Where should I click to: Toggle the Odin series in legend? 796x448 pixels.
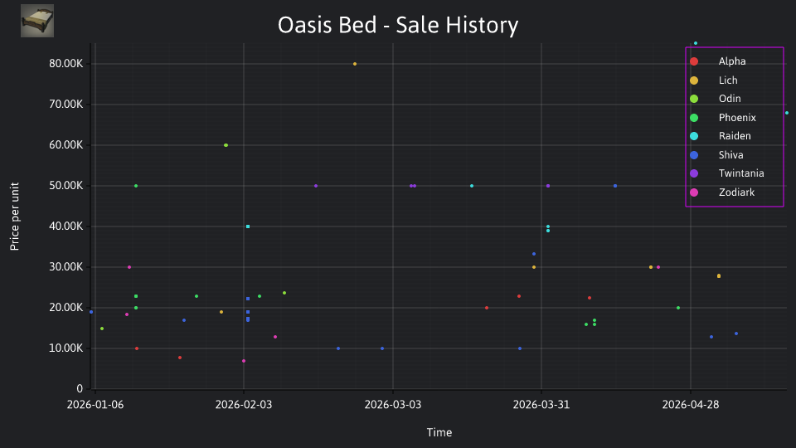(716, 99)
